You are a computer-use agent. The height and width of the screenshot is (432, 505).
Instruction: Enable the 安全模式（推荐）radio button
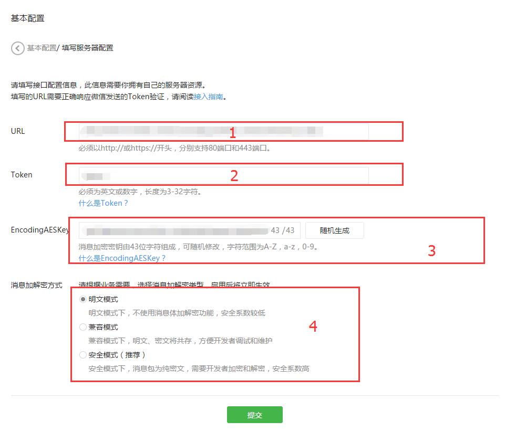83,355
